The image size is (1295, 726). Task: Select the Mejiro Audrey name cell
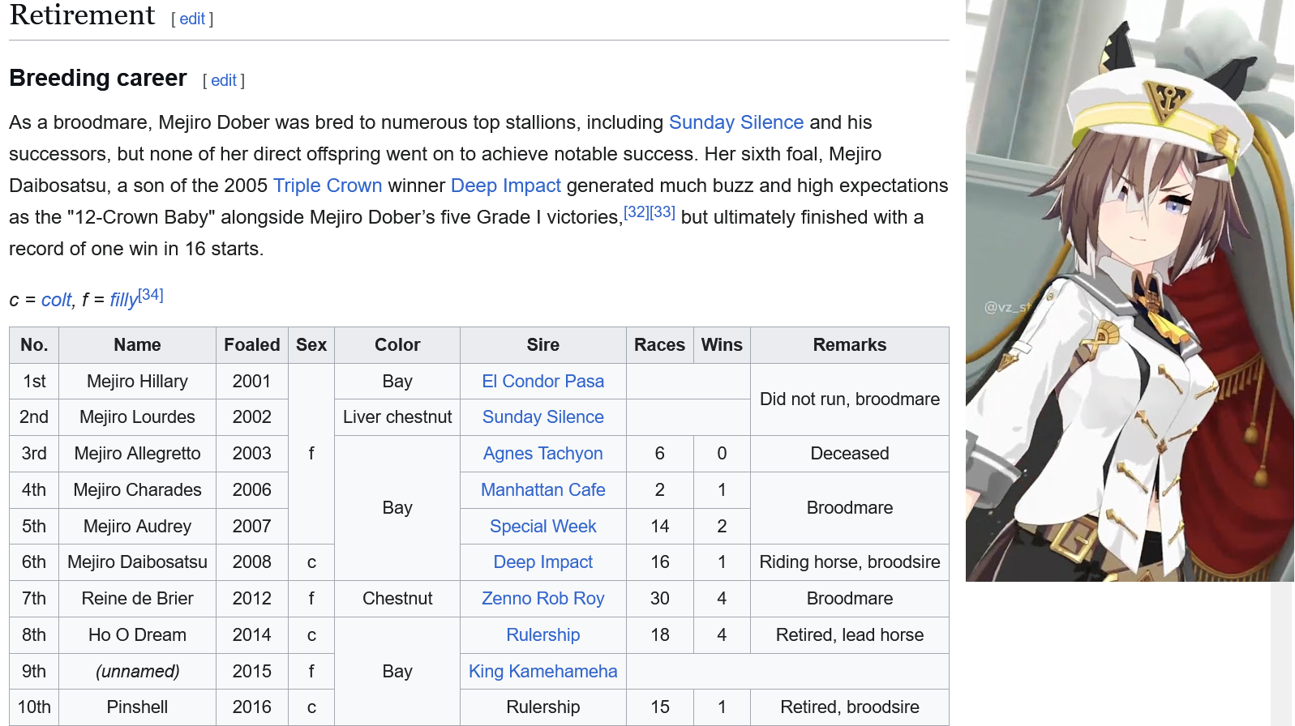138,527
